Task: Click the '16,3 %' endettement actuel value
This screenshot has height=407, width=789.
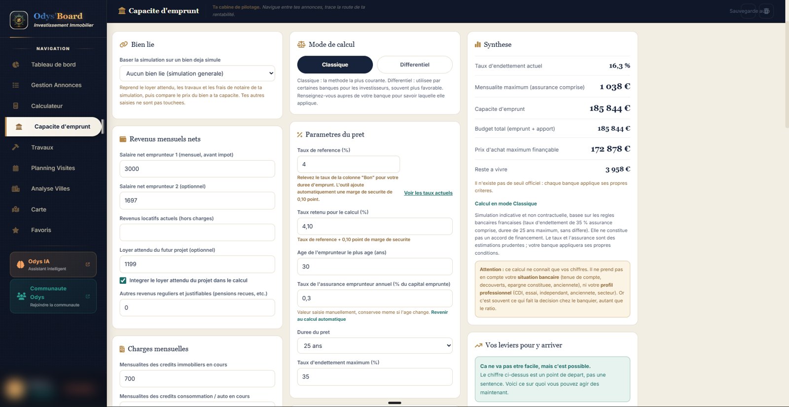Action: (x=619, y=66)
